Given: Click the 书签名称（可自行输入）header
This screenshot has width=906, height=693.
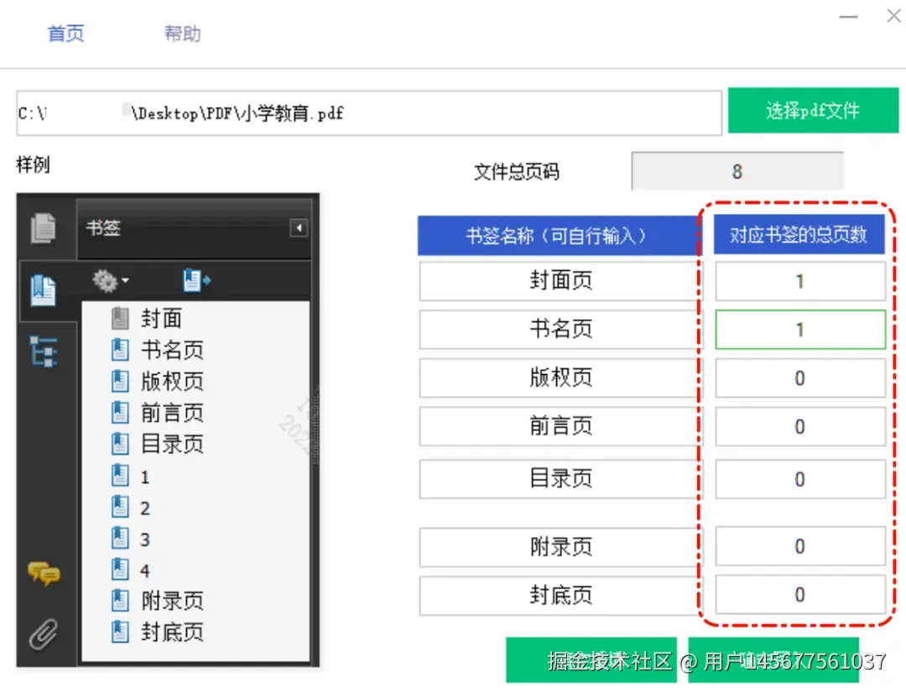Looking at the screenshot, I should [x=560, y=236].
